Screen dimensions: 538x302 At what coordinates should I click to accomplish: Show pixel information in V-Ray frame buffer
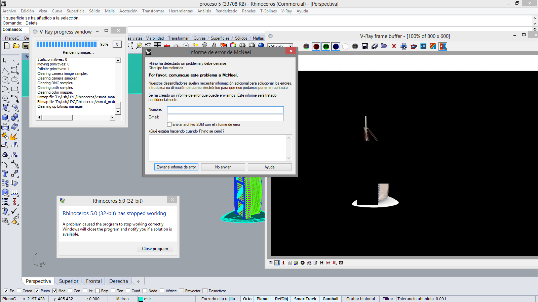pos(283,263)
